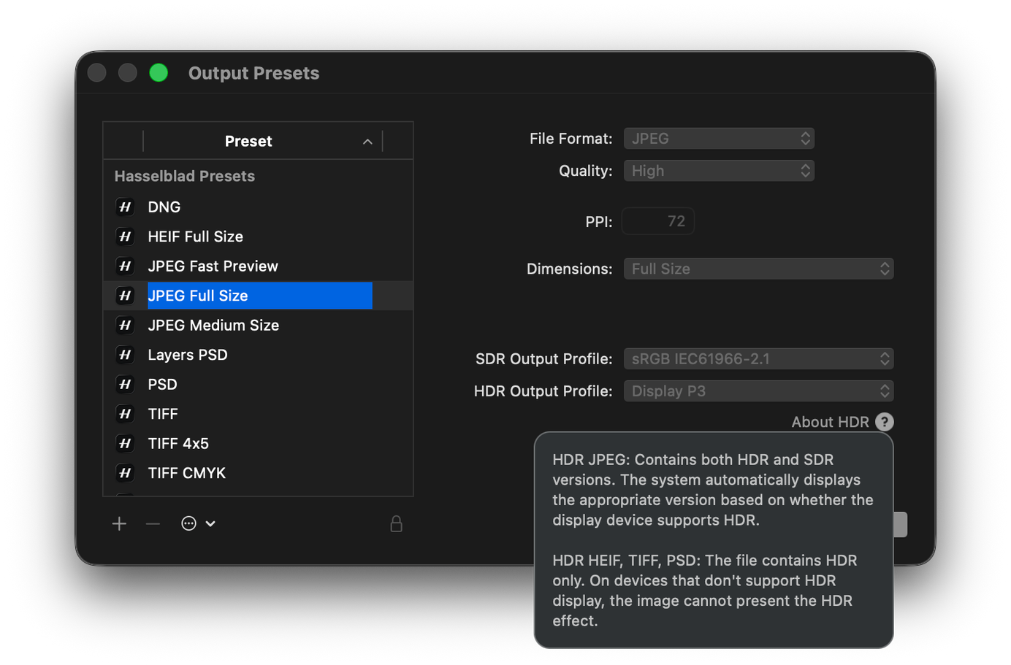The width and height of the screenshot is (1011, 665).
Task: Click the Hasselblad Presets group header
Action: pyautogui.click(x=185, y=176)
